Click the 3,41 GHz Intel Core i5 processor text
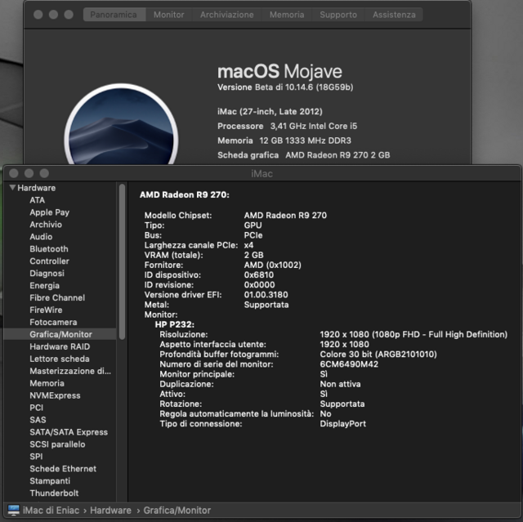 (314, 126)
